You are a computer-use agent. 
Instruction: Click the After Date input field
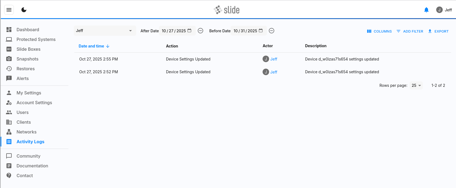click(174, 31)
